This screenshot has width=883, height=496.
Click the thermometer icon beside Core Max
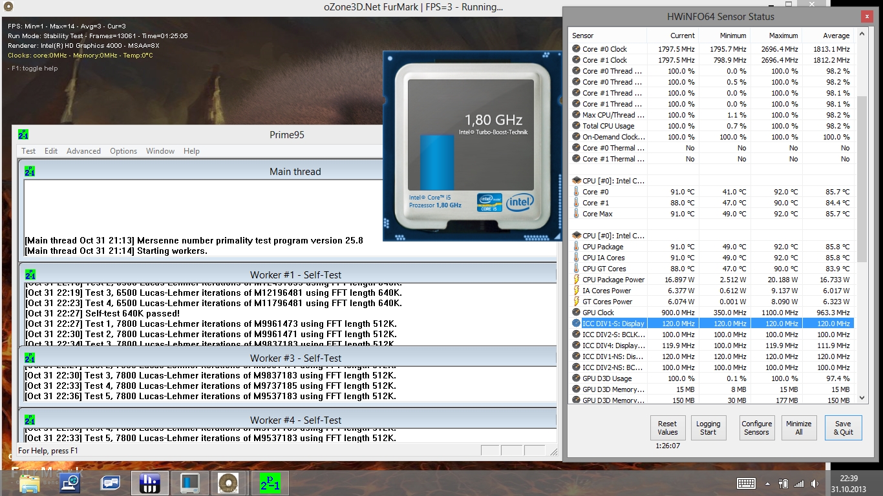[577, 214]
